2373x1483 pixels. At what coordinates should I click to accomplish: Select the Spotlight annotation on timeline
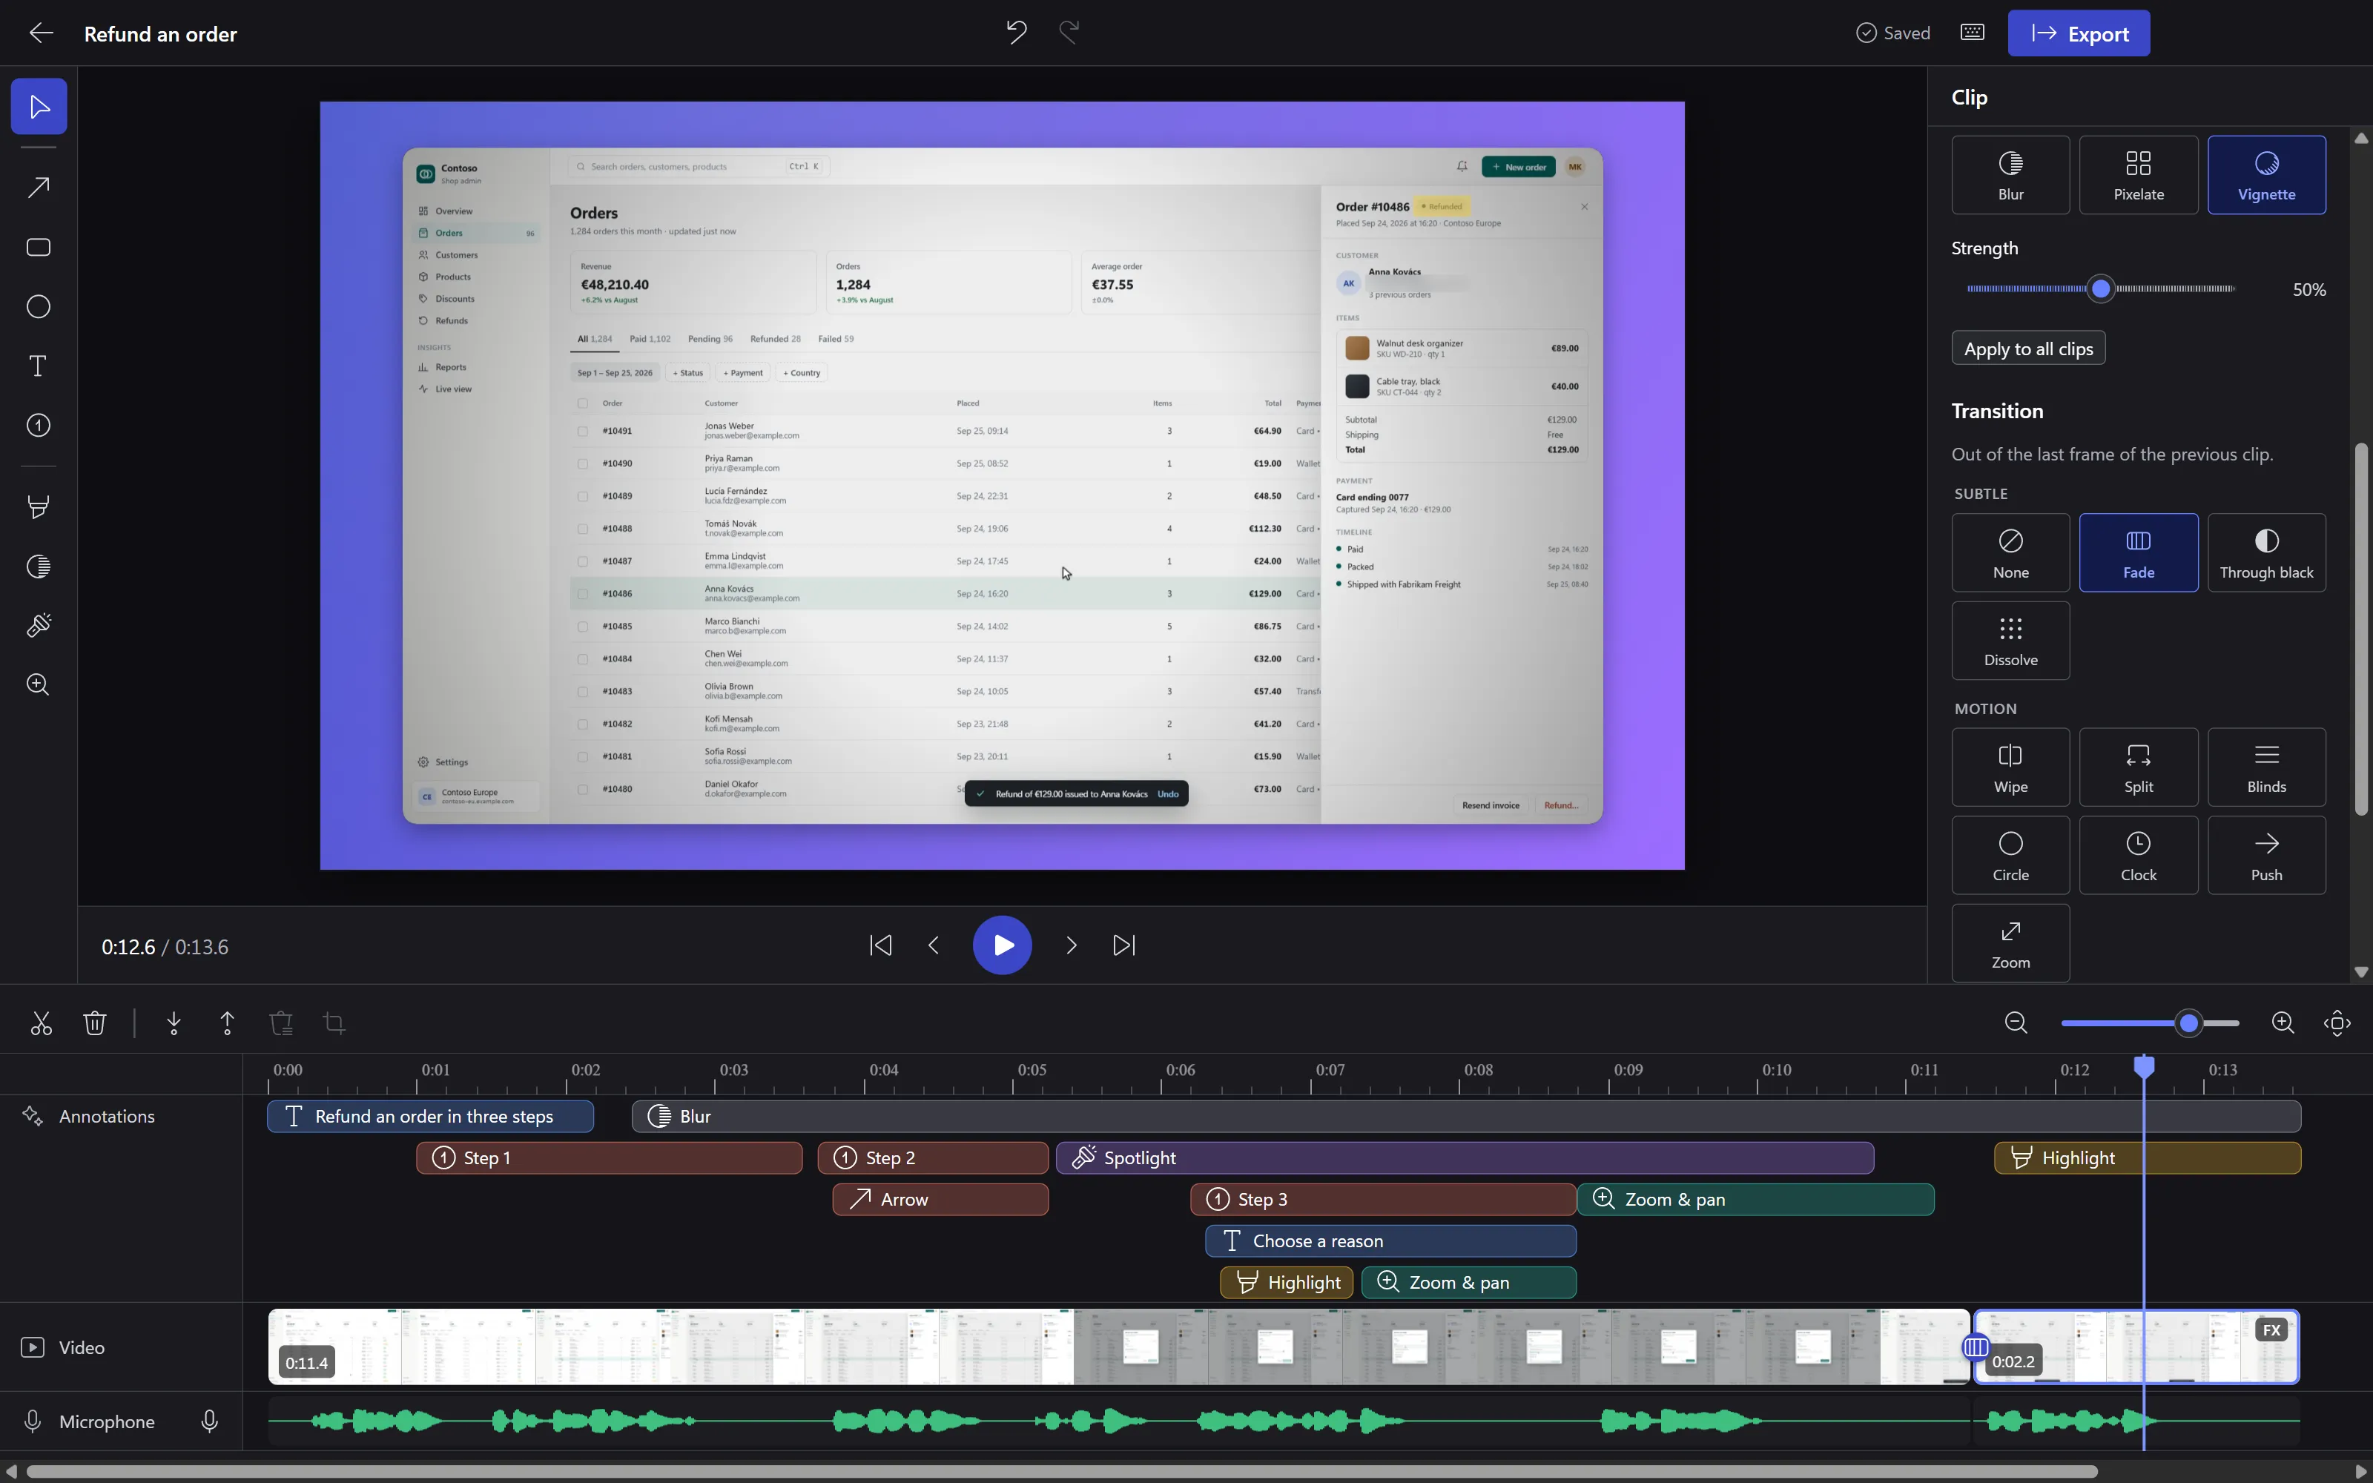pyautogui.click(x=1464, y=1158)
